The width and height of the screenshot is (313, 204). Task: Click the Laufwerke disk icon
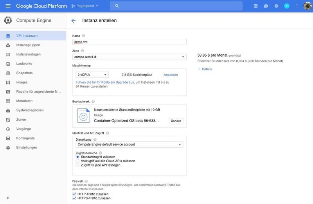[8, 64]
